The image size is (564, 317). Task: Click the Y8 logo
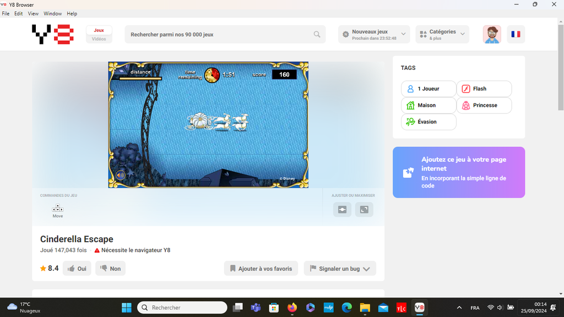tap(53, 34)
